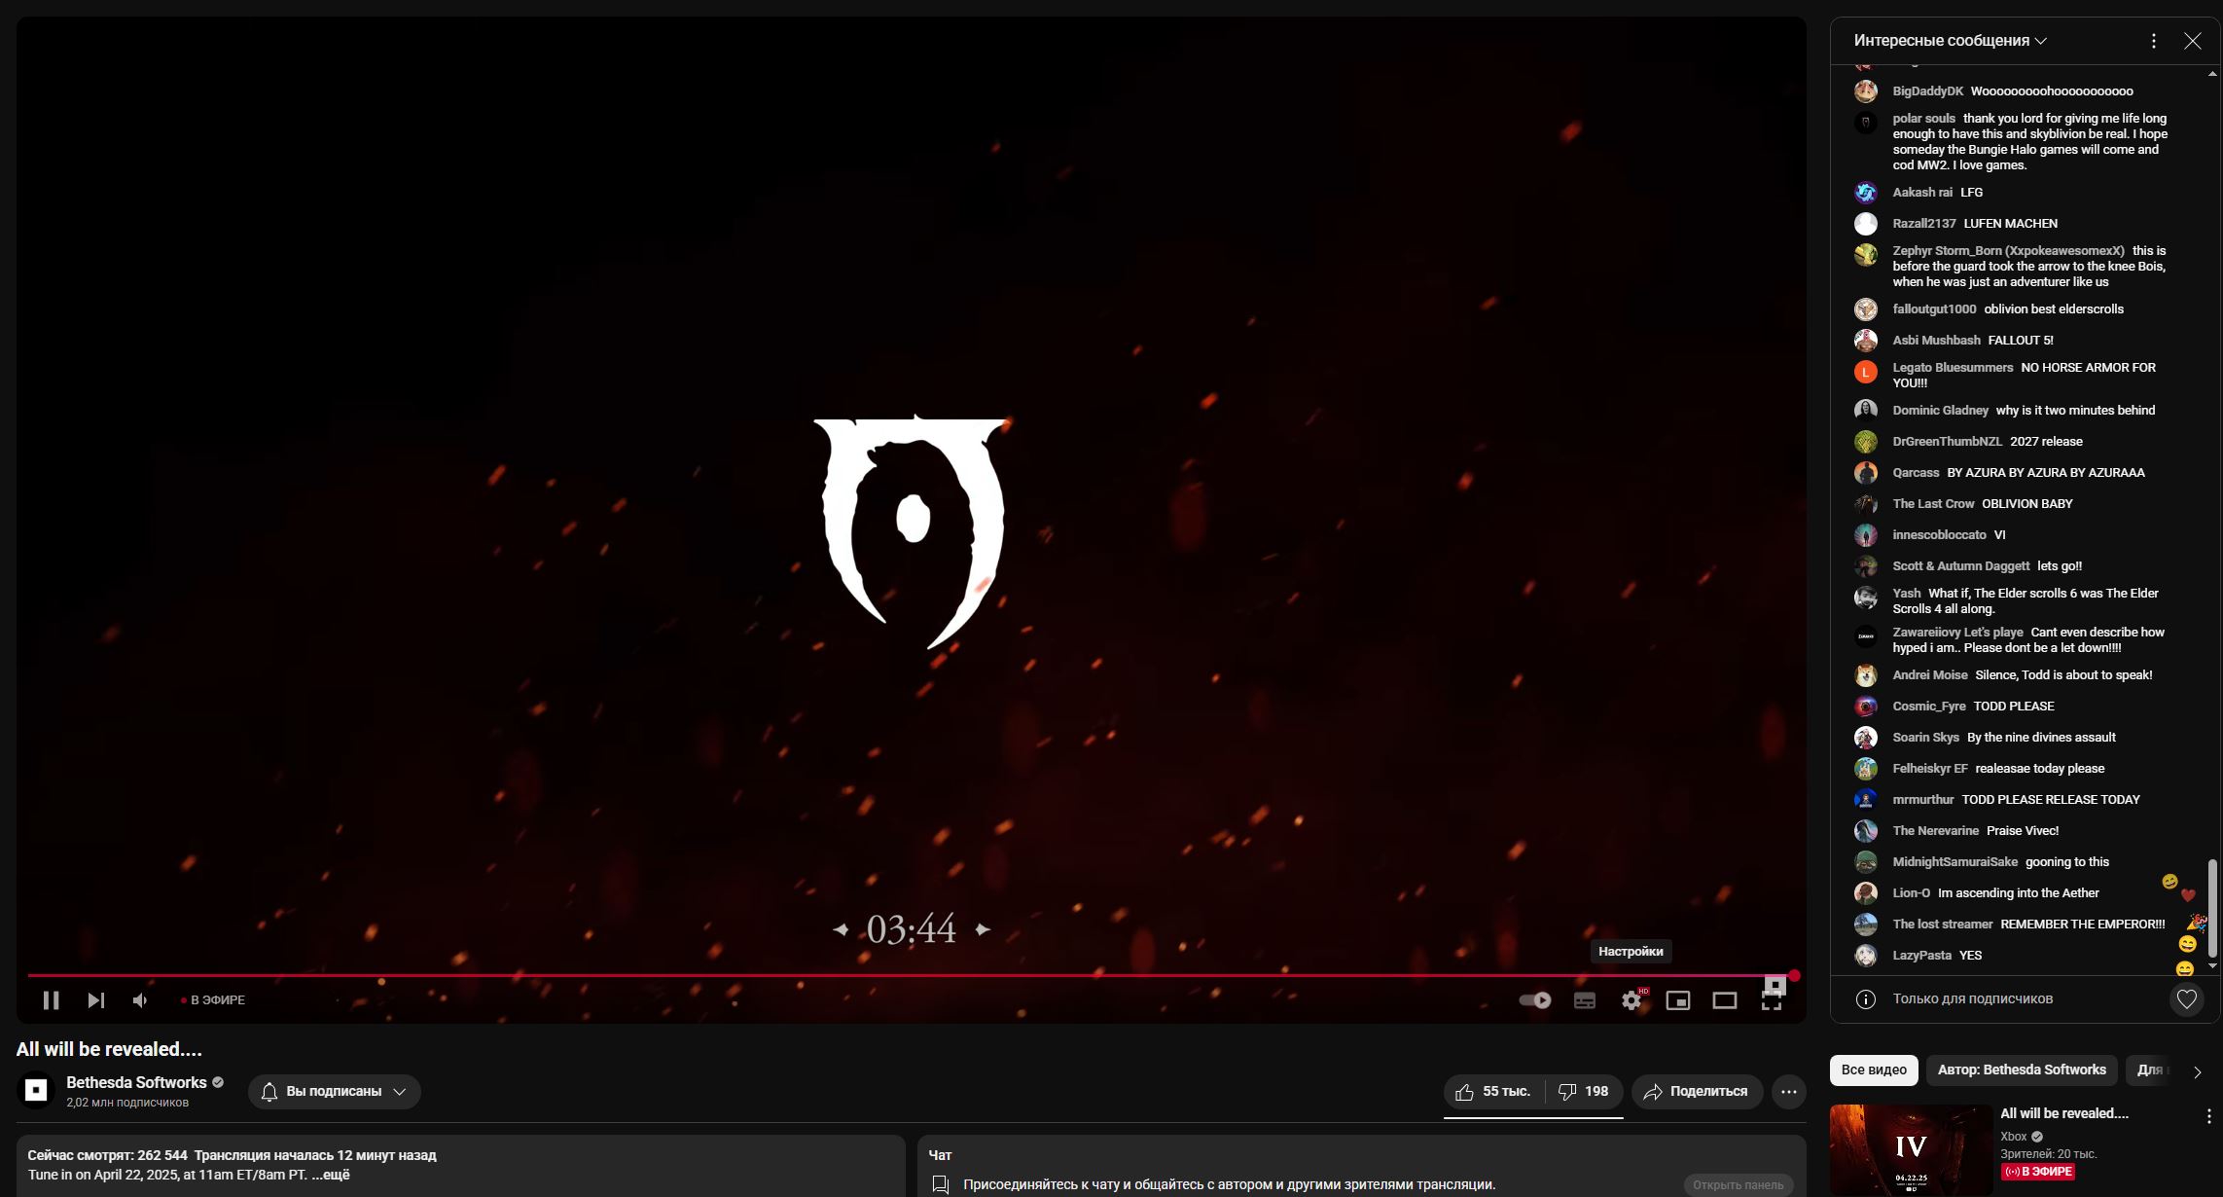Click Cosmic_Fyre TODD PLEASE message
Image resolution: width=2223 pixels, height=1197 pixels.
click(x=2014, y=707)
